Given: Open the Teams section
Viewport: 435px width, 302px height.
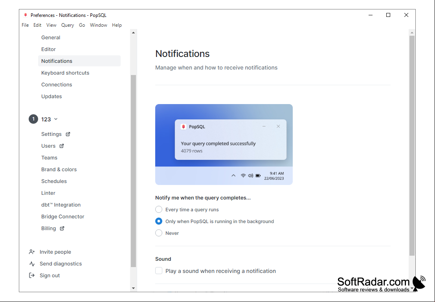Looking at the screenshot, I should [x=50, y=157].
